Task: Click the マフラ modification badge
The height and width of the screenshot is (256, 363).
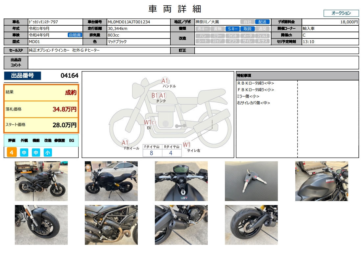Action: pyautogui.click(x=232, y=41)
